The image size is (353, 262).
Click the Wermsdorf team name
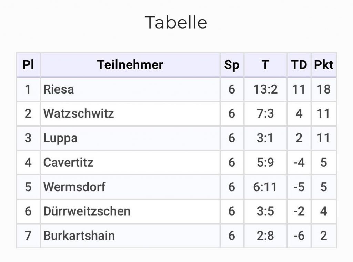pos(74,187)
